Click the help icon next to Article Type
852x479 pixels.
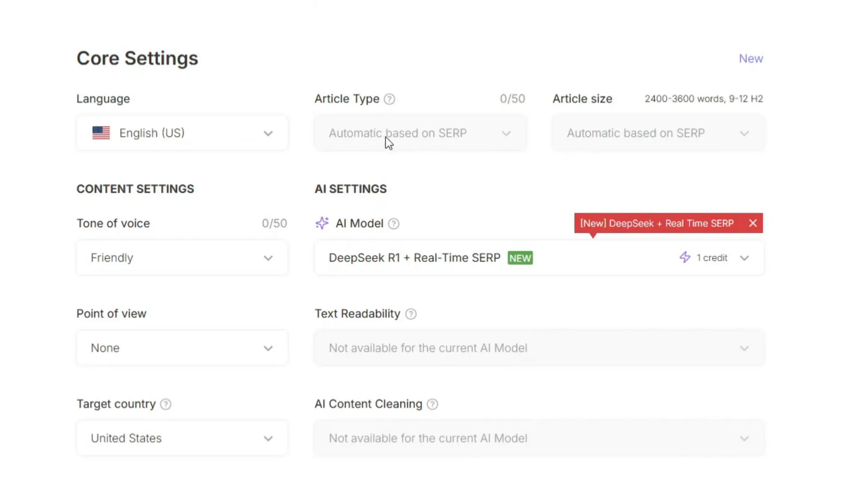(389, 99)
